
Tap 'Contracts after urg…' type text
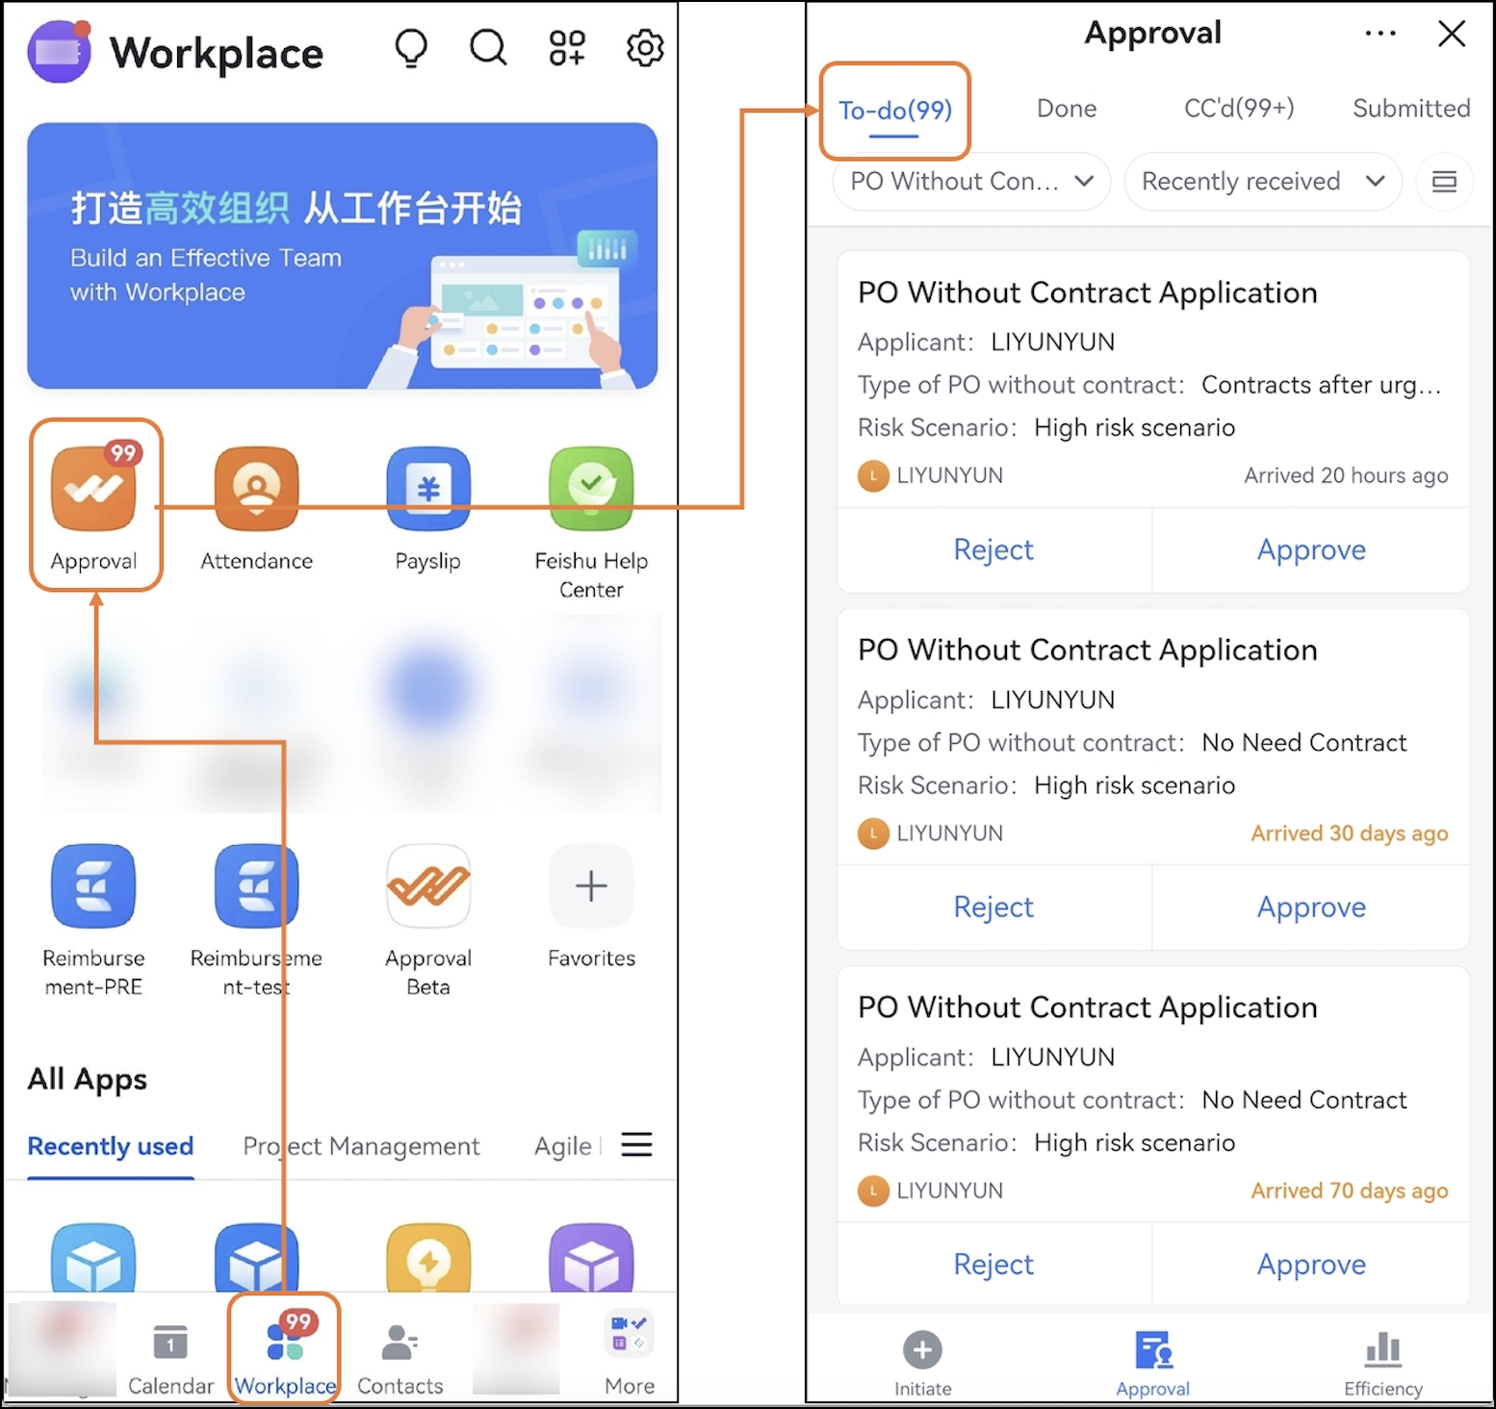click(1321, 385)
